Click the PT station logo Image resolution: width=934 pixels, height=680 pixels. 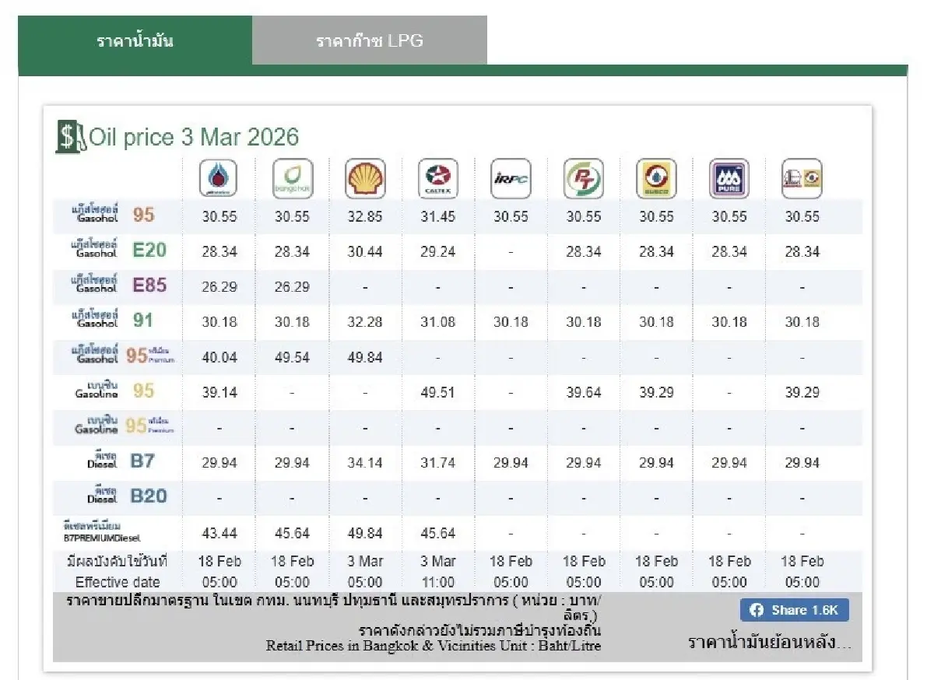[x=583, y=179]
